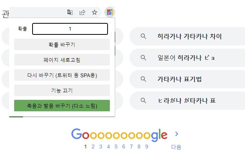The height and width of the screenshot is (153, 245).
Task: Open the share page icon
Action: coord(82,12)
